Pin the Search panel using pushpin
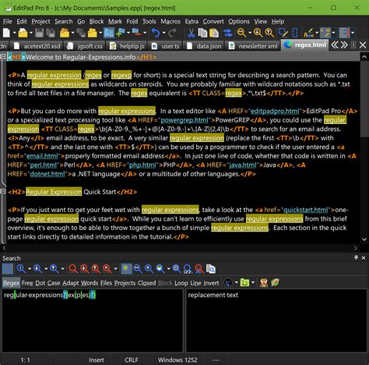Screen dimensions: 369x365 tap(356, 257)
